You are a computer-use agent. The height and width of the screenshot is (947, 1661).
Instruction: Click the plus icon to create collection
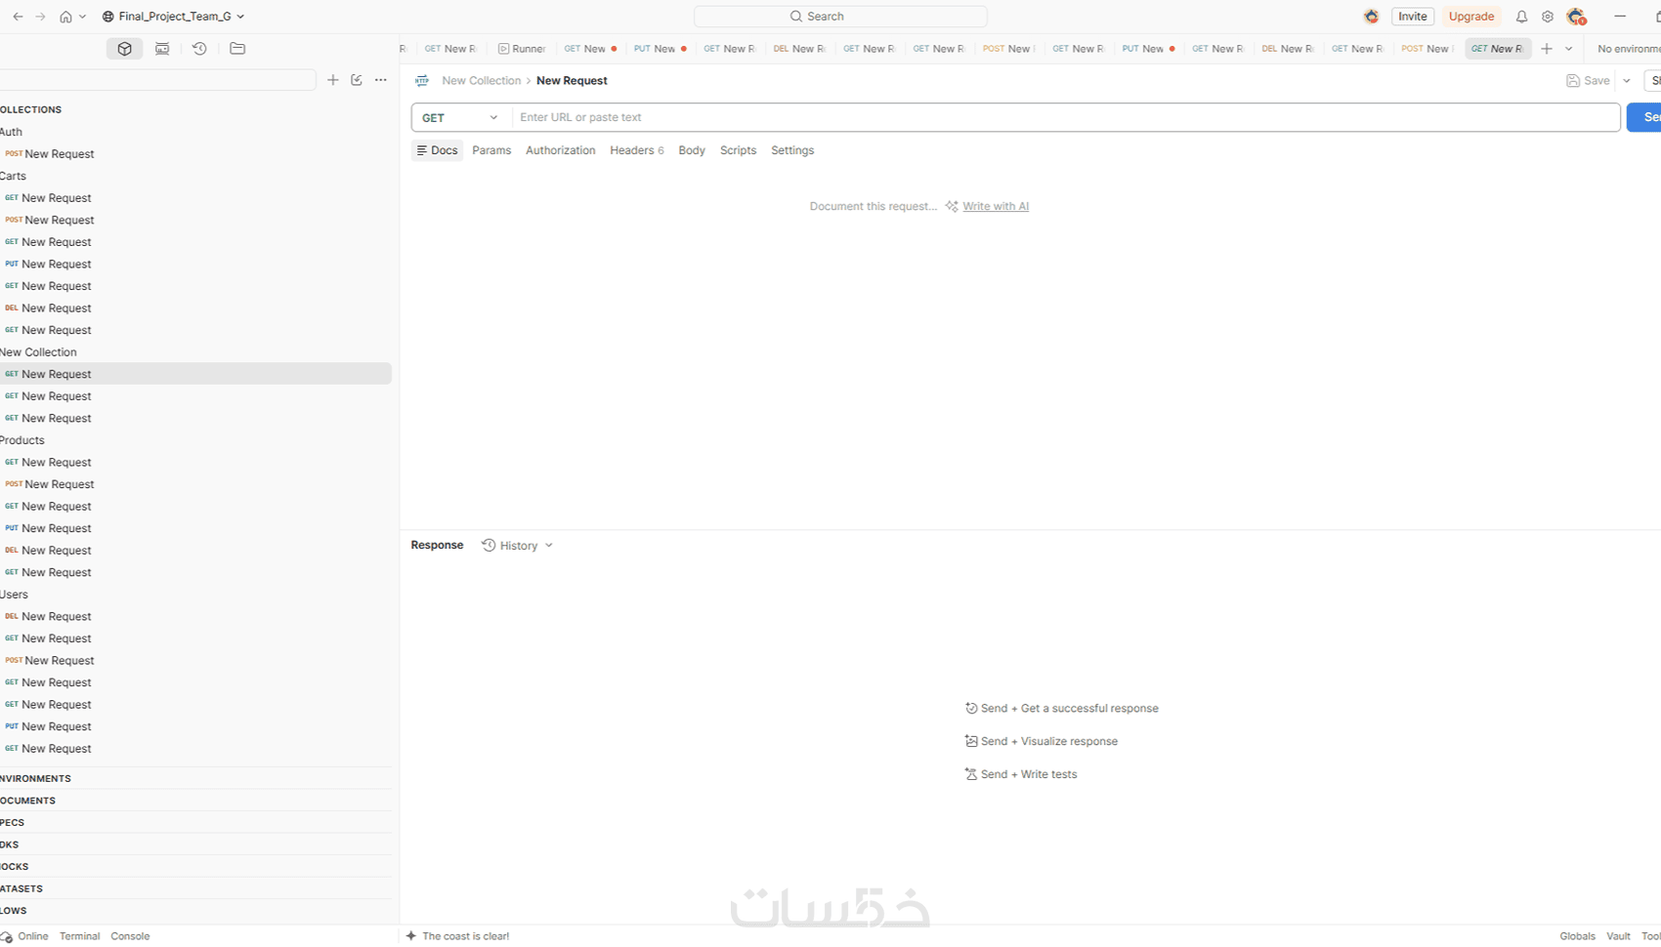pyautogui.click(x=333, y=80)
